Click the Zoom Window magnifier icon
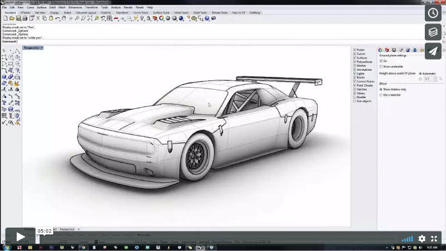The image size is (446, 251). (83, 18)
